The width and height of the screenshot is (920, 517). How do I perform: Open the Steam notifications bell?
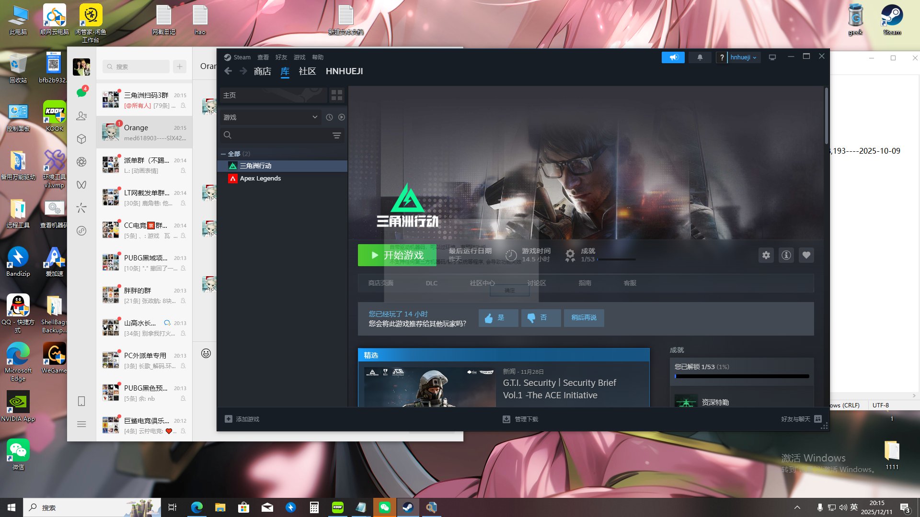[700, 57]
